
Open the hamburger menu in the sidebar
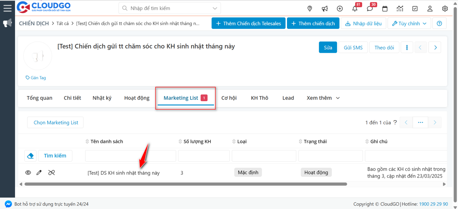[7, 8]
